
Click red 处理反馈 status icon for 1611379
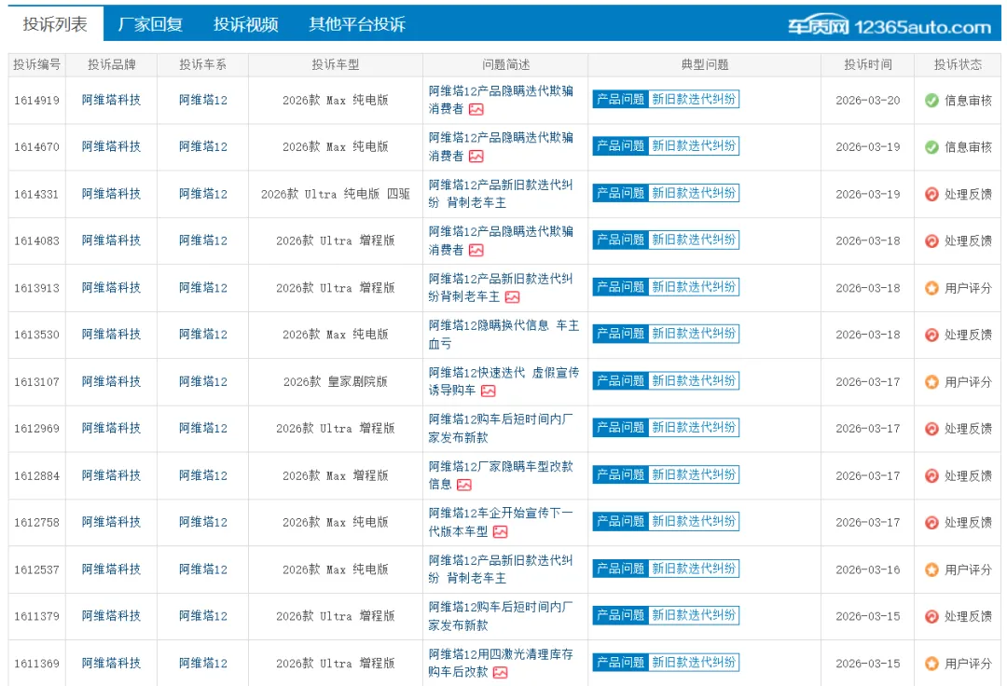tap(931, 616)
